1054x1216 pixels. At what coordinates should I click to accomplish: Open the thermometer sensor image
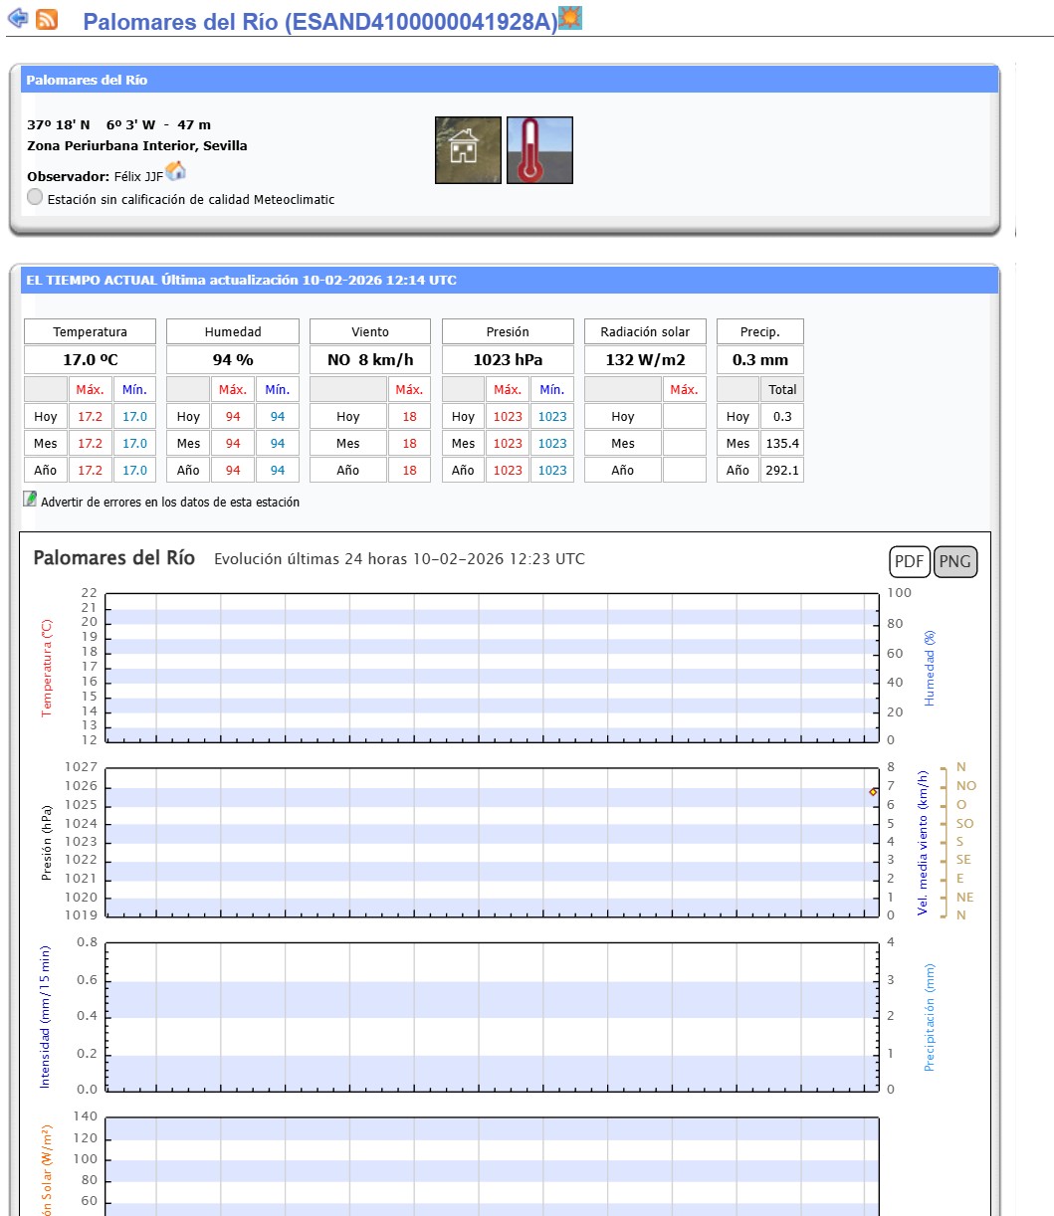[539, 150]
